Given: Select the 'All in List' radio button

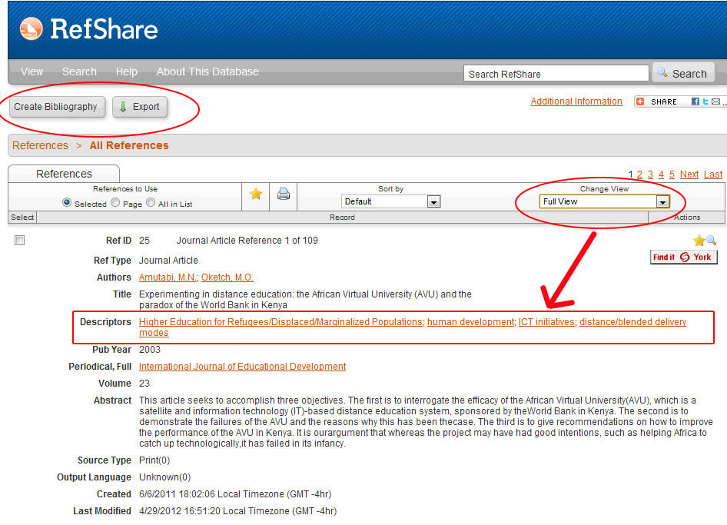Looking at the screenshot, I should click(x=151, y=203).
